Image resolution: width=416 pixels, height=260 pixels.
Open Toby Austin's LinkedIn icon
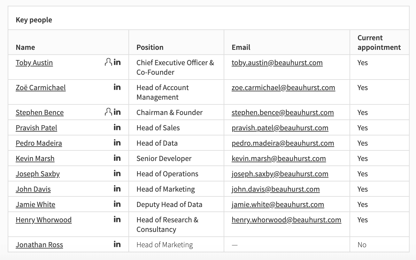coord(117,62)
